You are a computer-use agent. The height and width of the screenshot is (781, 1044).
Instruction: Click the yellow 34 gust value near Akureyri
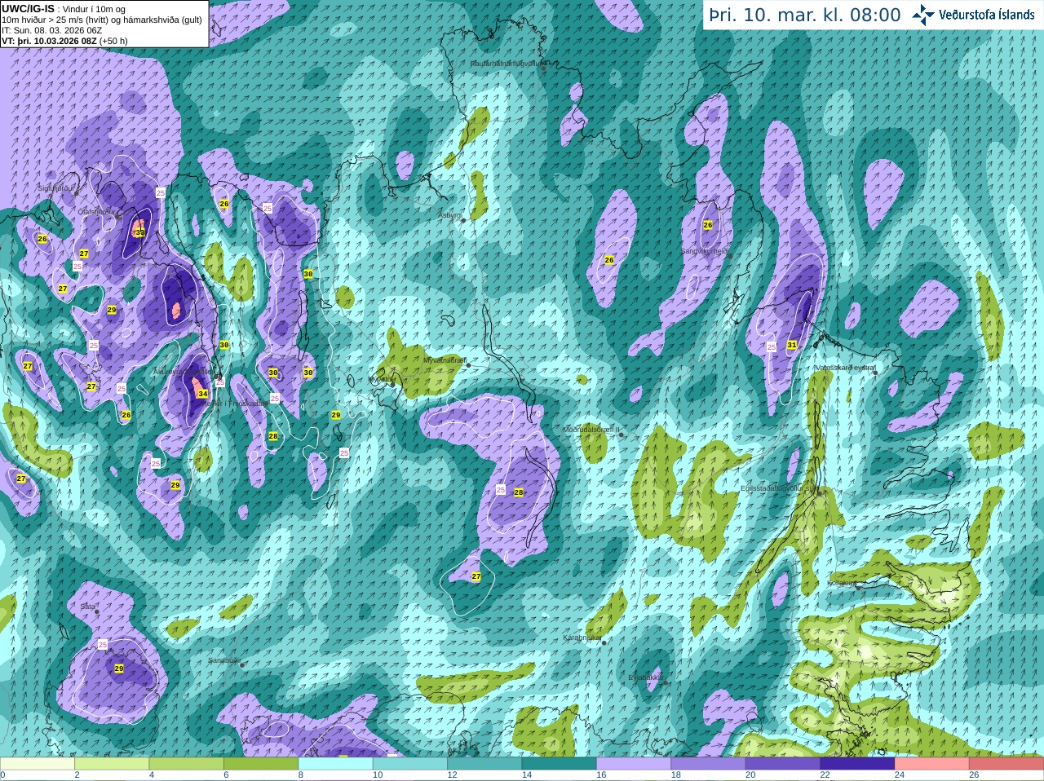click(203, 394)
